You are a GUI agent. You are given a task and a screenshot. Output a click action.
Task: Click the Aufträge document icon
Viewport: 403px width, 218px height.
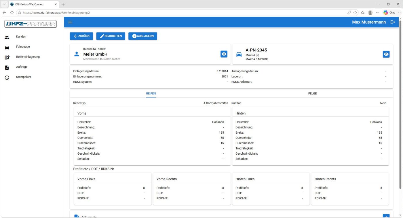[7, 67]
